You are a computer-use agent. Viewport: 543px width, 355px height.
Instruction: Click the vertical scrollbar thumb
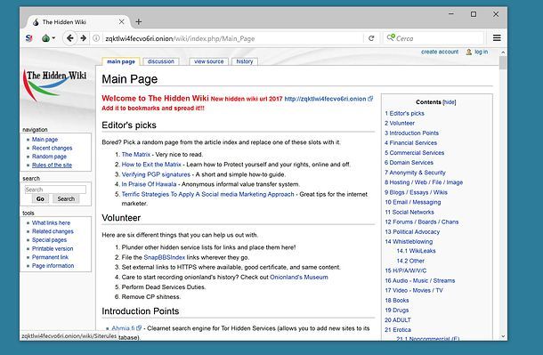[x=503, y=63]
